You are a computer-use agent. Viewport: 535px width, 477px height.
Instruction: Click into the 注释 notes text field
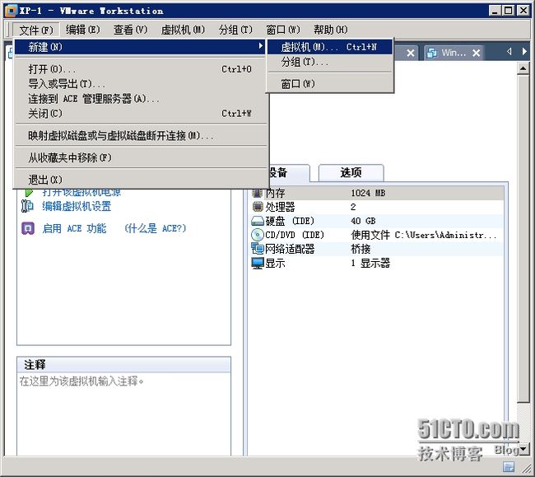(123, 414)
